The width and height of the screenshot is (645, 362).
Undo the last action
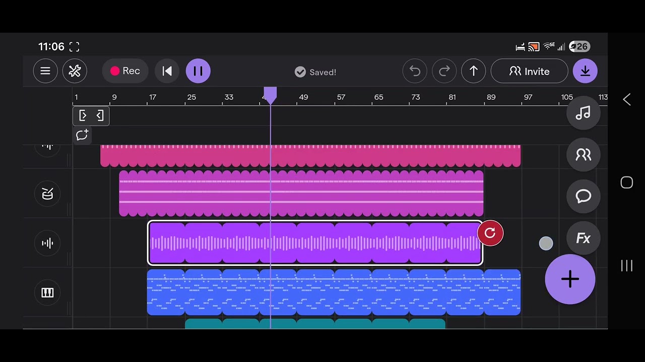click(415, 71)
